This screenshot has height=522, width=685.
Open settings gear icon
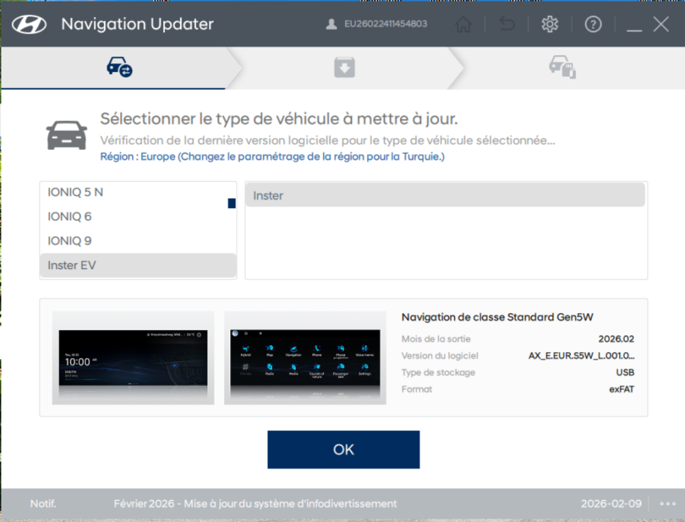click(549, 25)
